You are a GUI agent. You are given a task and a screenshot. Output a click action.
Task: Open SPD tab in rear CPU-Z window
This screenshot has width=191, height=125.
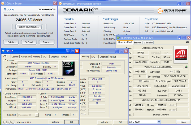click(x=93, y=57)
